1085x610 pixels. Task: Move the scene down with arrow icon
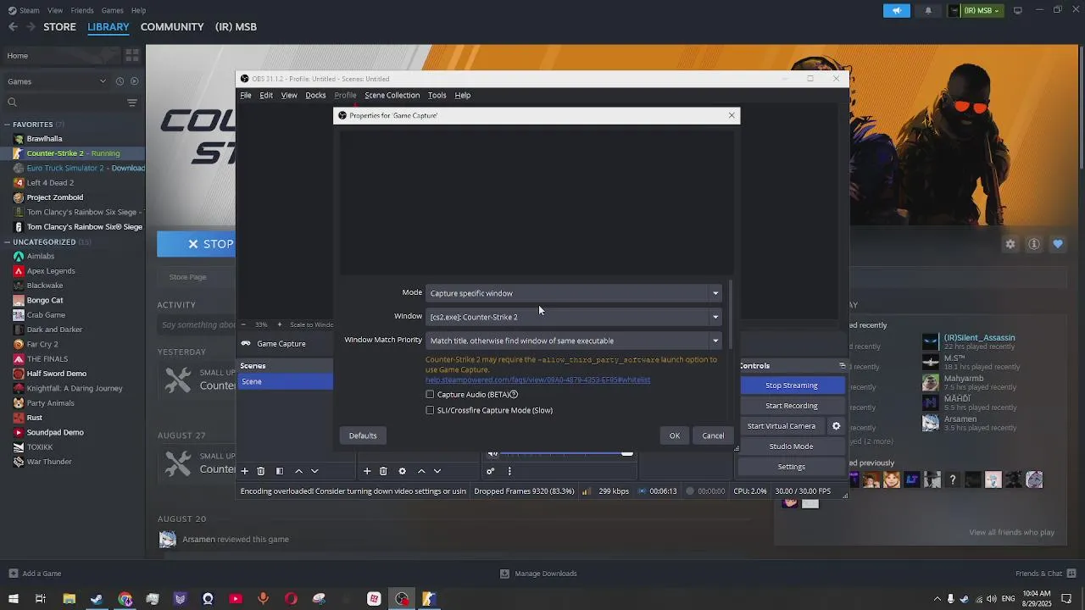coord(314,471)
